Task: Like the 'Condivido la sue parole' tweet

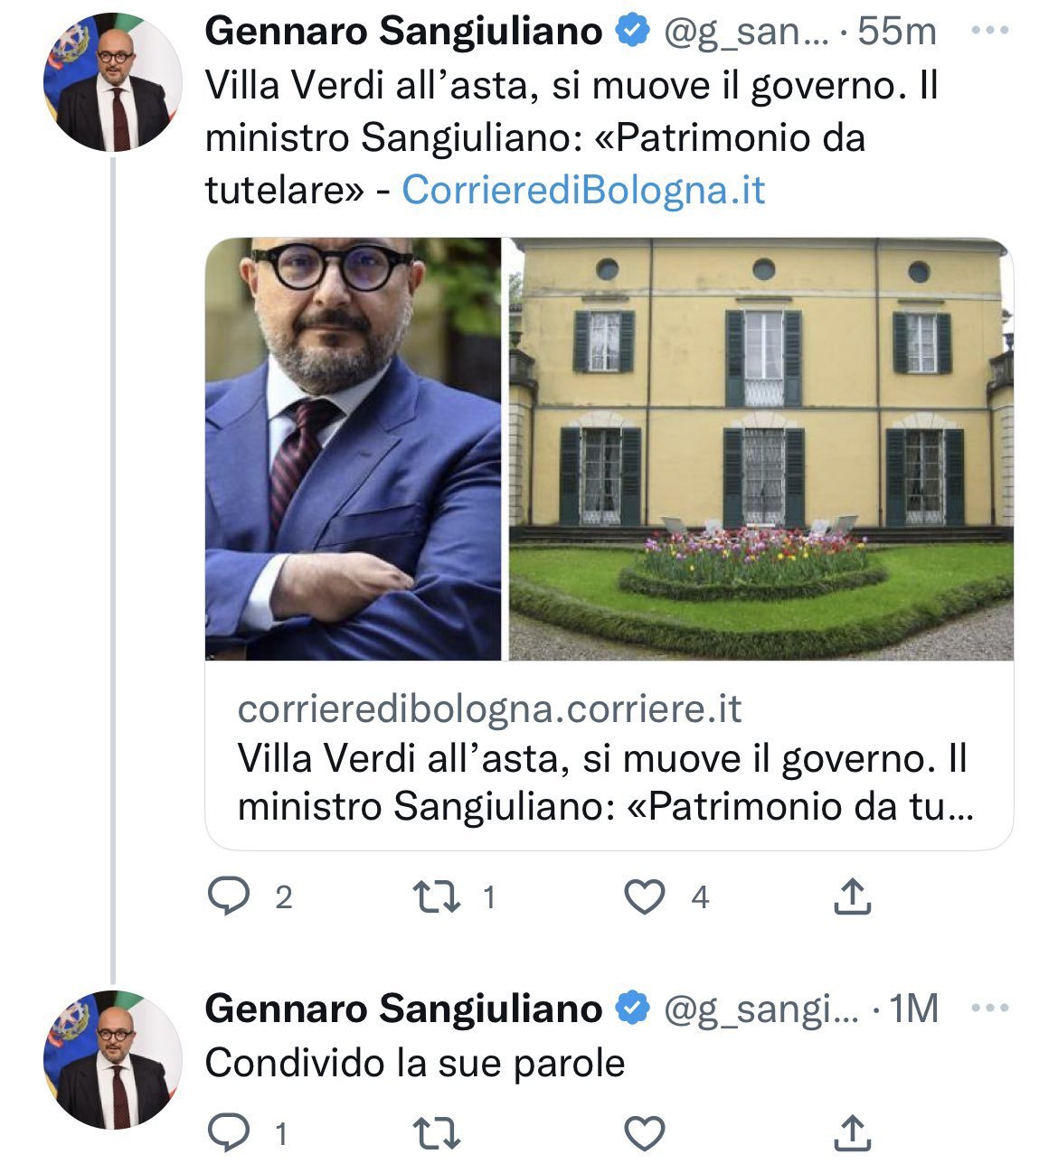Action: 646,1133
